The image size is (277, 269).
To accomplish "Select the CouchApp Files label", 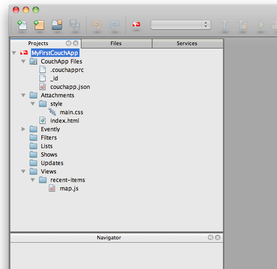I will coord(62,62).
